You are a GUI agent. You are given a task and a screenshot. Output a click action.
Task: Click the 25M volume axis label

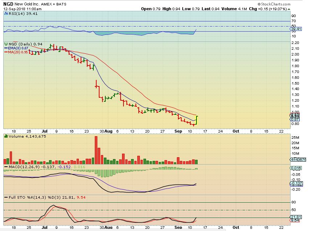coord(295,138)
